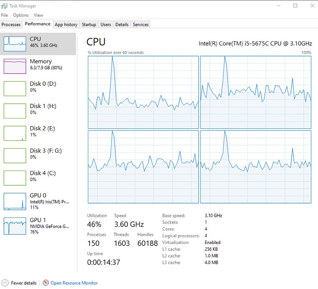This screenshot has height=289, width=318.
Task: Close the Task Manager window
Action: [x=312, y=6]
